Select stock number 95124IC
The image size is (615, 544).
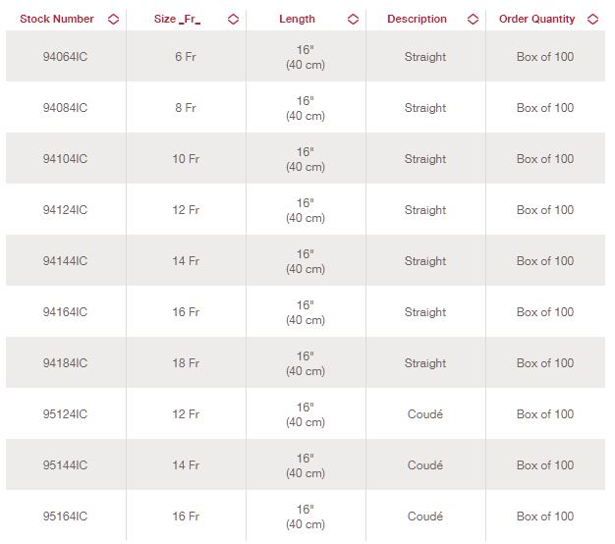[65, 414]
